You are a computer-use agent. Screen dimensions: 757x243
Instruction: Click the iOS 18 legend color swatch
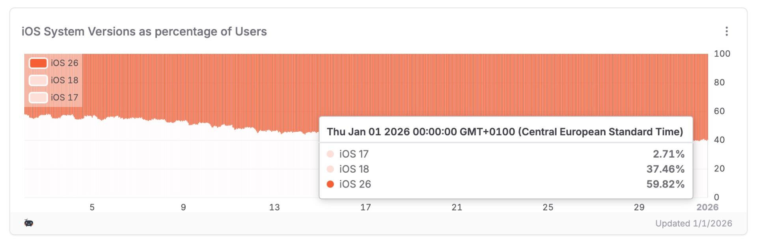(x=38, y=80)
